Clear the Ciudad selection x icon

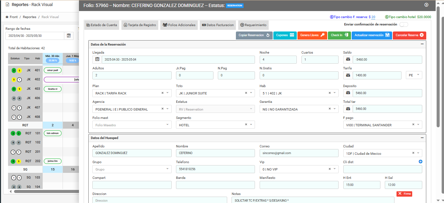(x=414, y=153)
